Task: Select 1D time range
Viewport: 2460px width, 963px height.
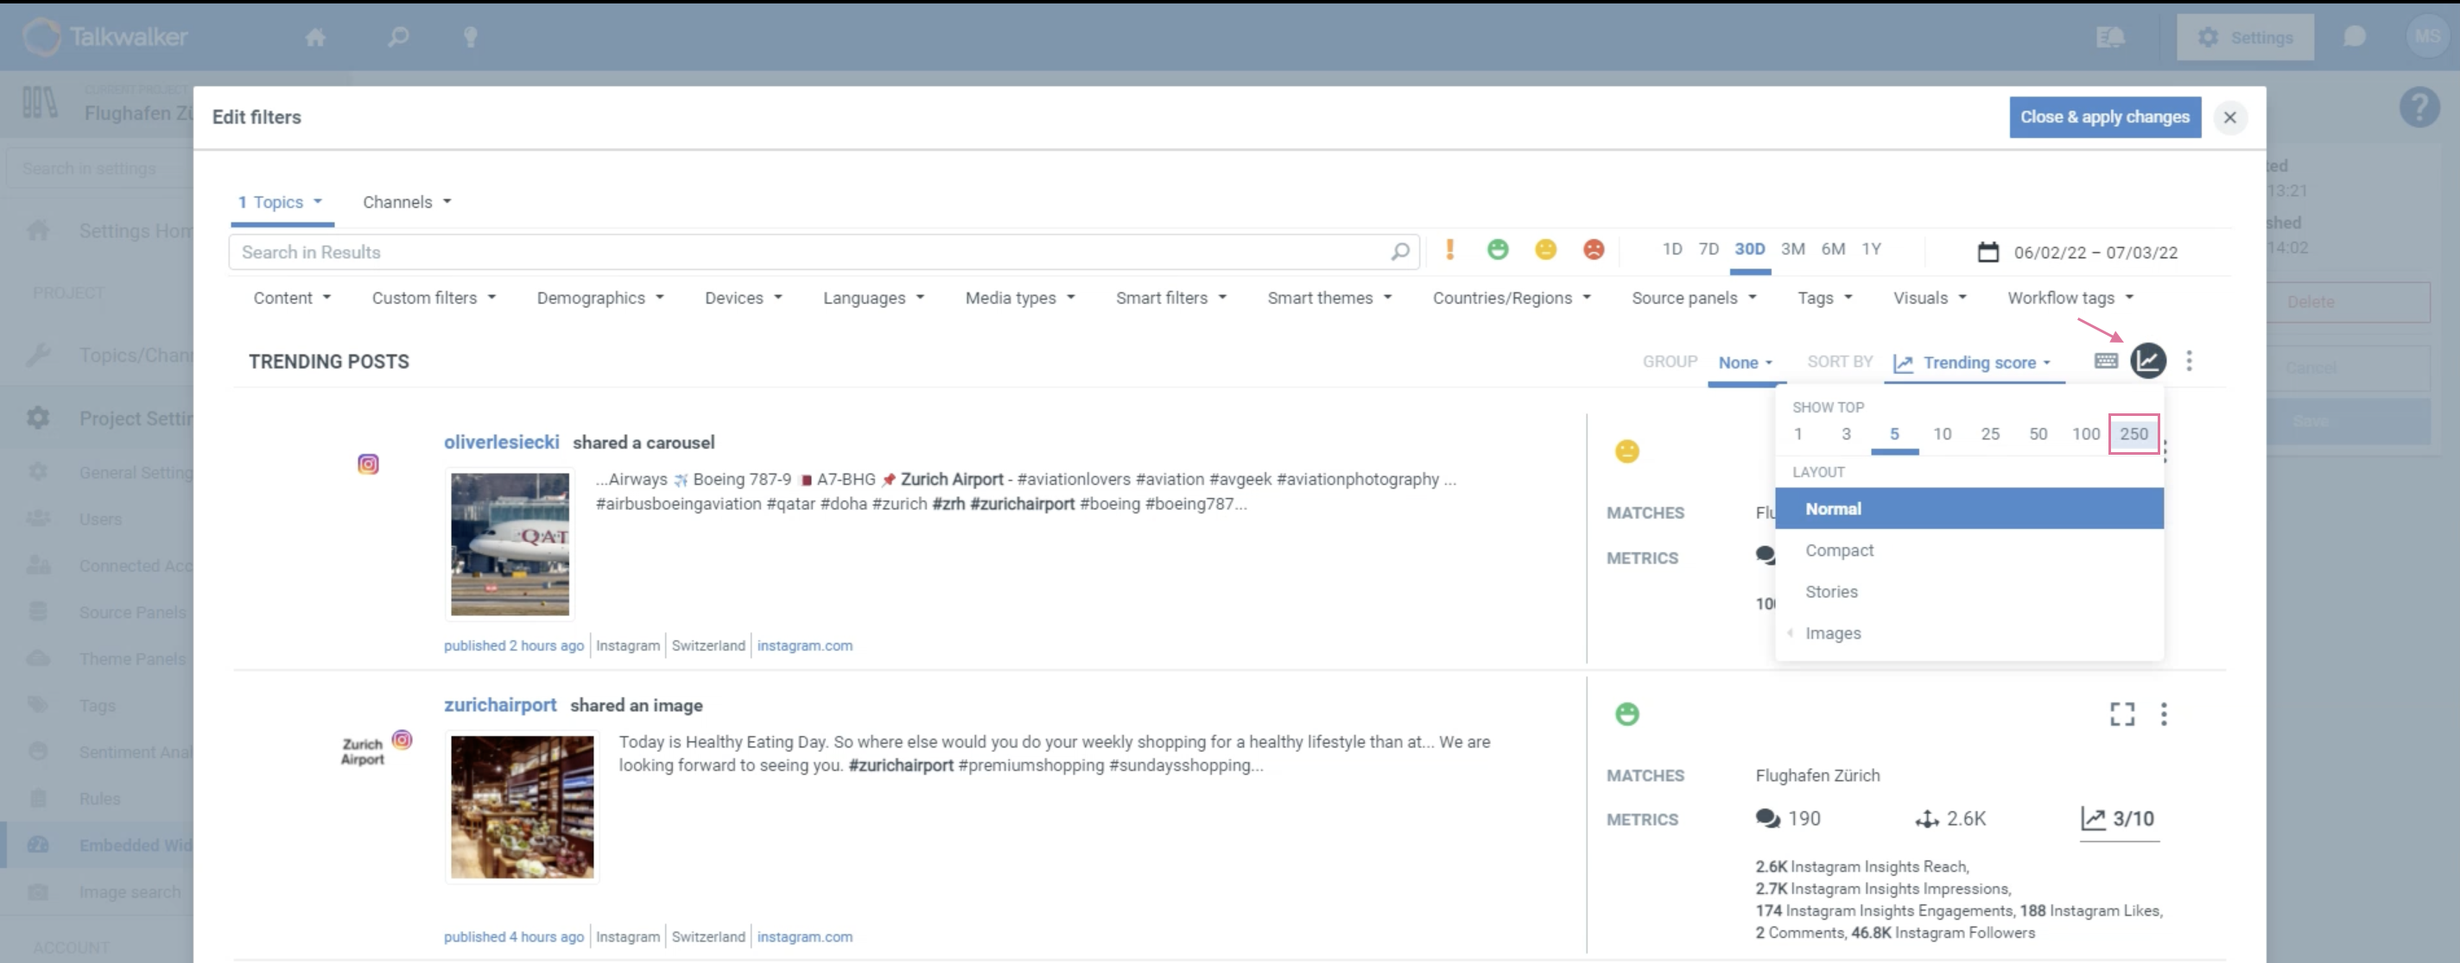Action: click(1671, 249)
